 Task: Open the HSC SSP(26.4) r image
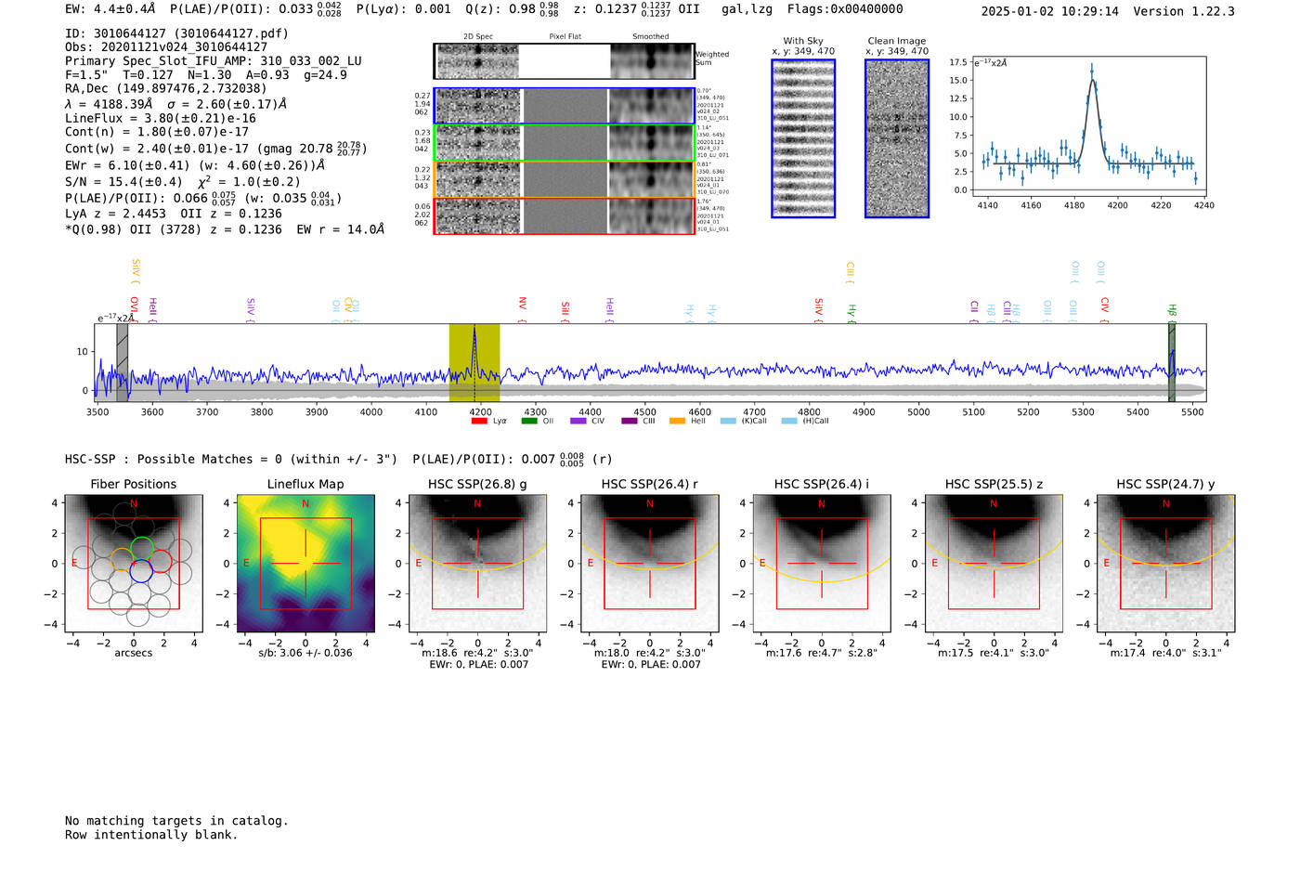650,563
